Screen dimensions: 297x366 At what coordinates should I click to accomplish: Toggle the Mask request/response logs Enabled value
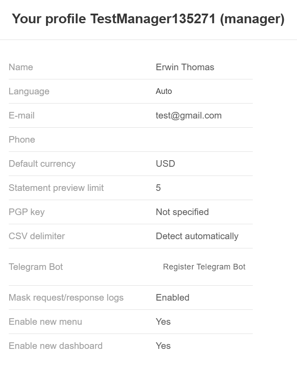172,298
